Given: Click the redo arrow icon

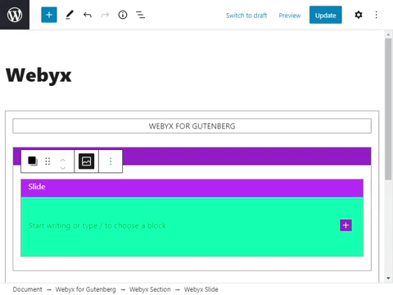Looking at the screenshot, I should pos(105,15).
